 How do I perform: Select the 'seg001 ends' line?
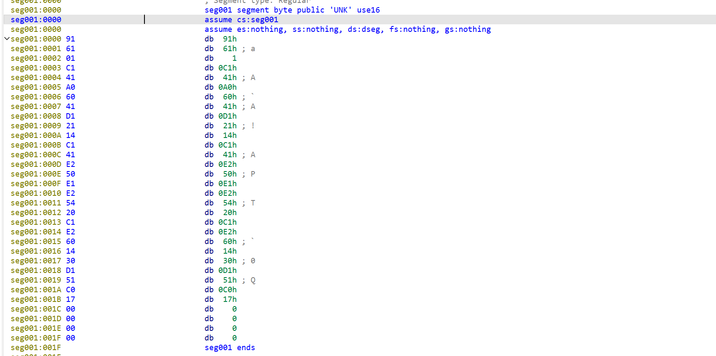(230, 348)
